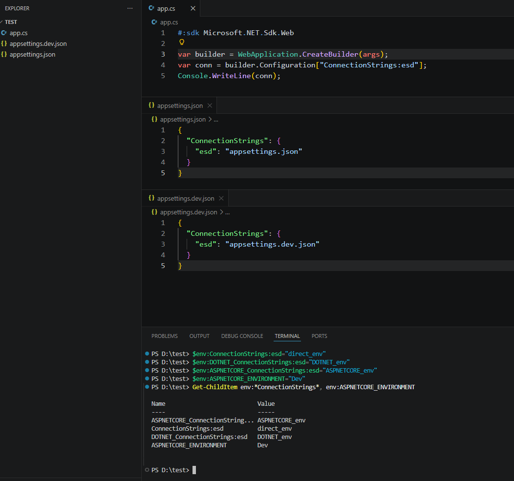Click the Get-ChildItem command decoration dot
Viewport: 514px width, 481px height.
click(x=147, y=387)
